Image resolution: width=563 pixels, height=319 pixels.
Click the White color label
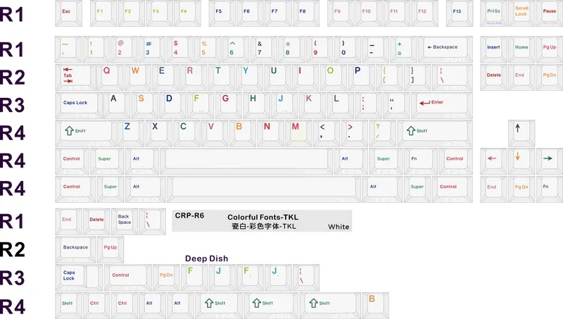tap(339, 227)
